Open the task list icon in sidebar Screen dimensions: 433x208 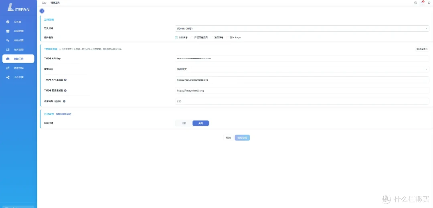[8, 49]
